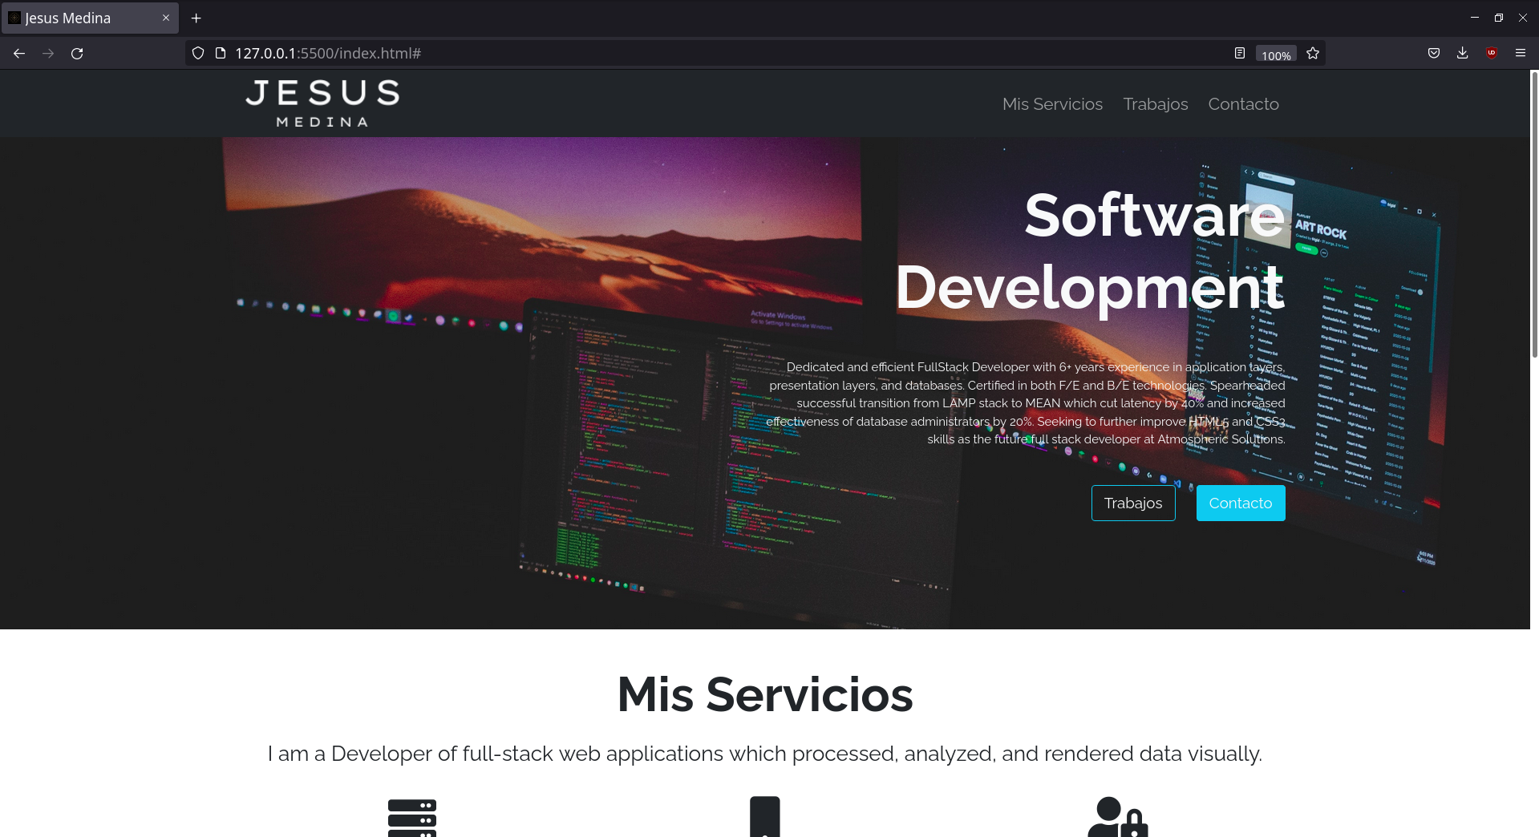Click the 100% zoom indicator
This screenshot has width=1539, height=837.
1275,55
